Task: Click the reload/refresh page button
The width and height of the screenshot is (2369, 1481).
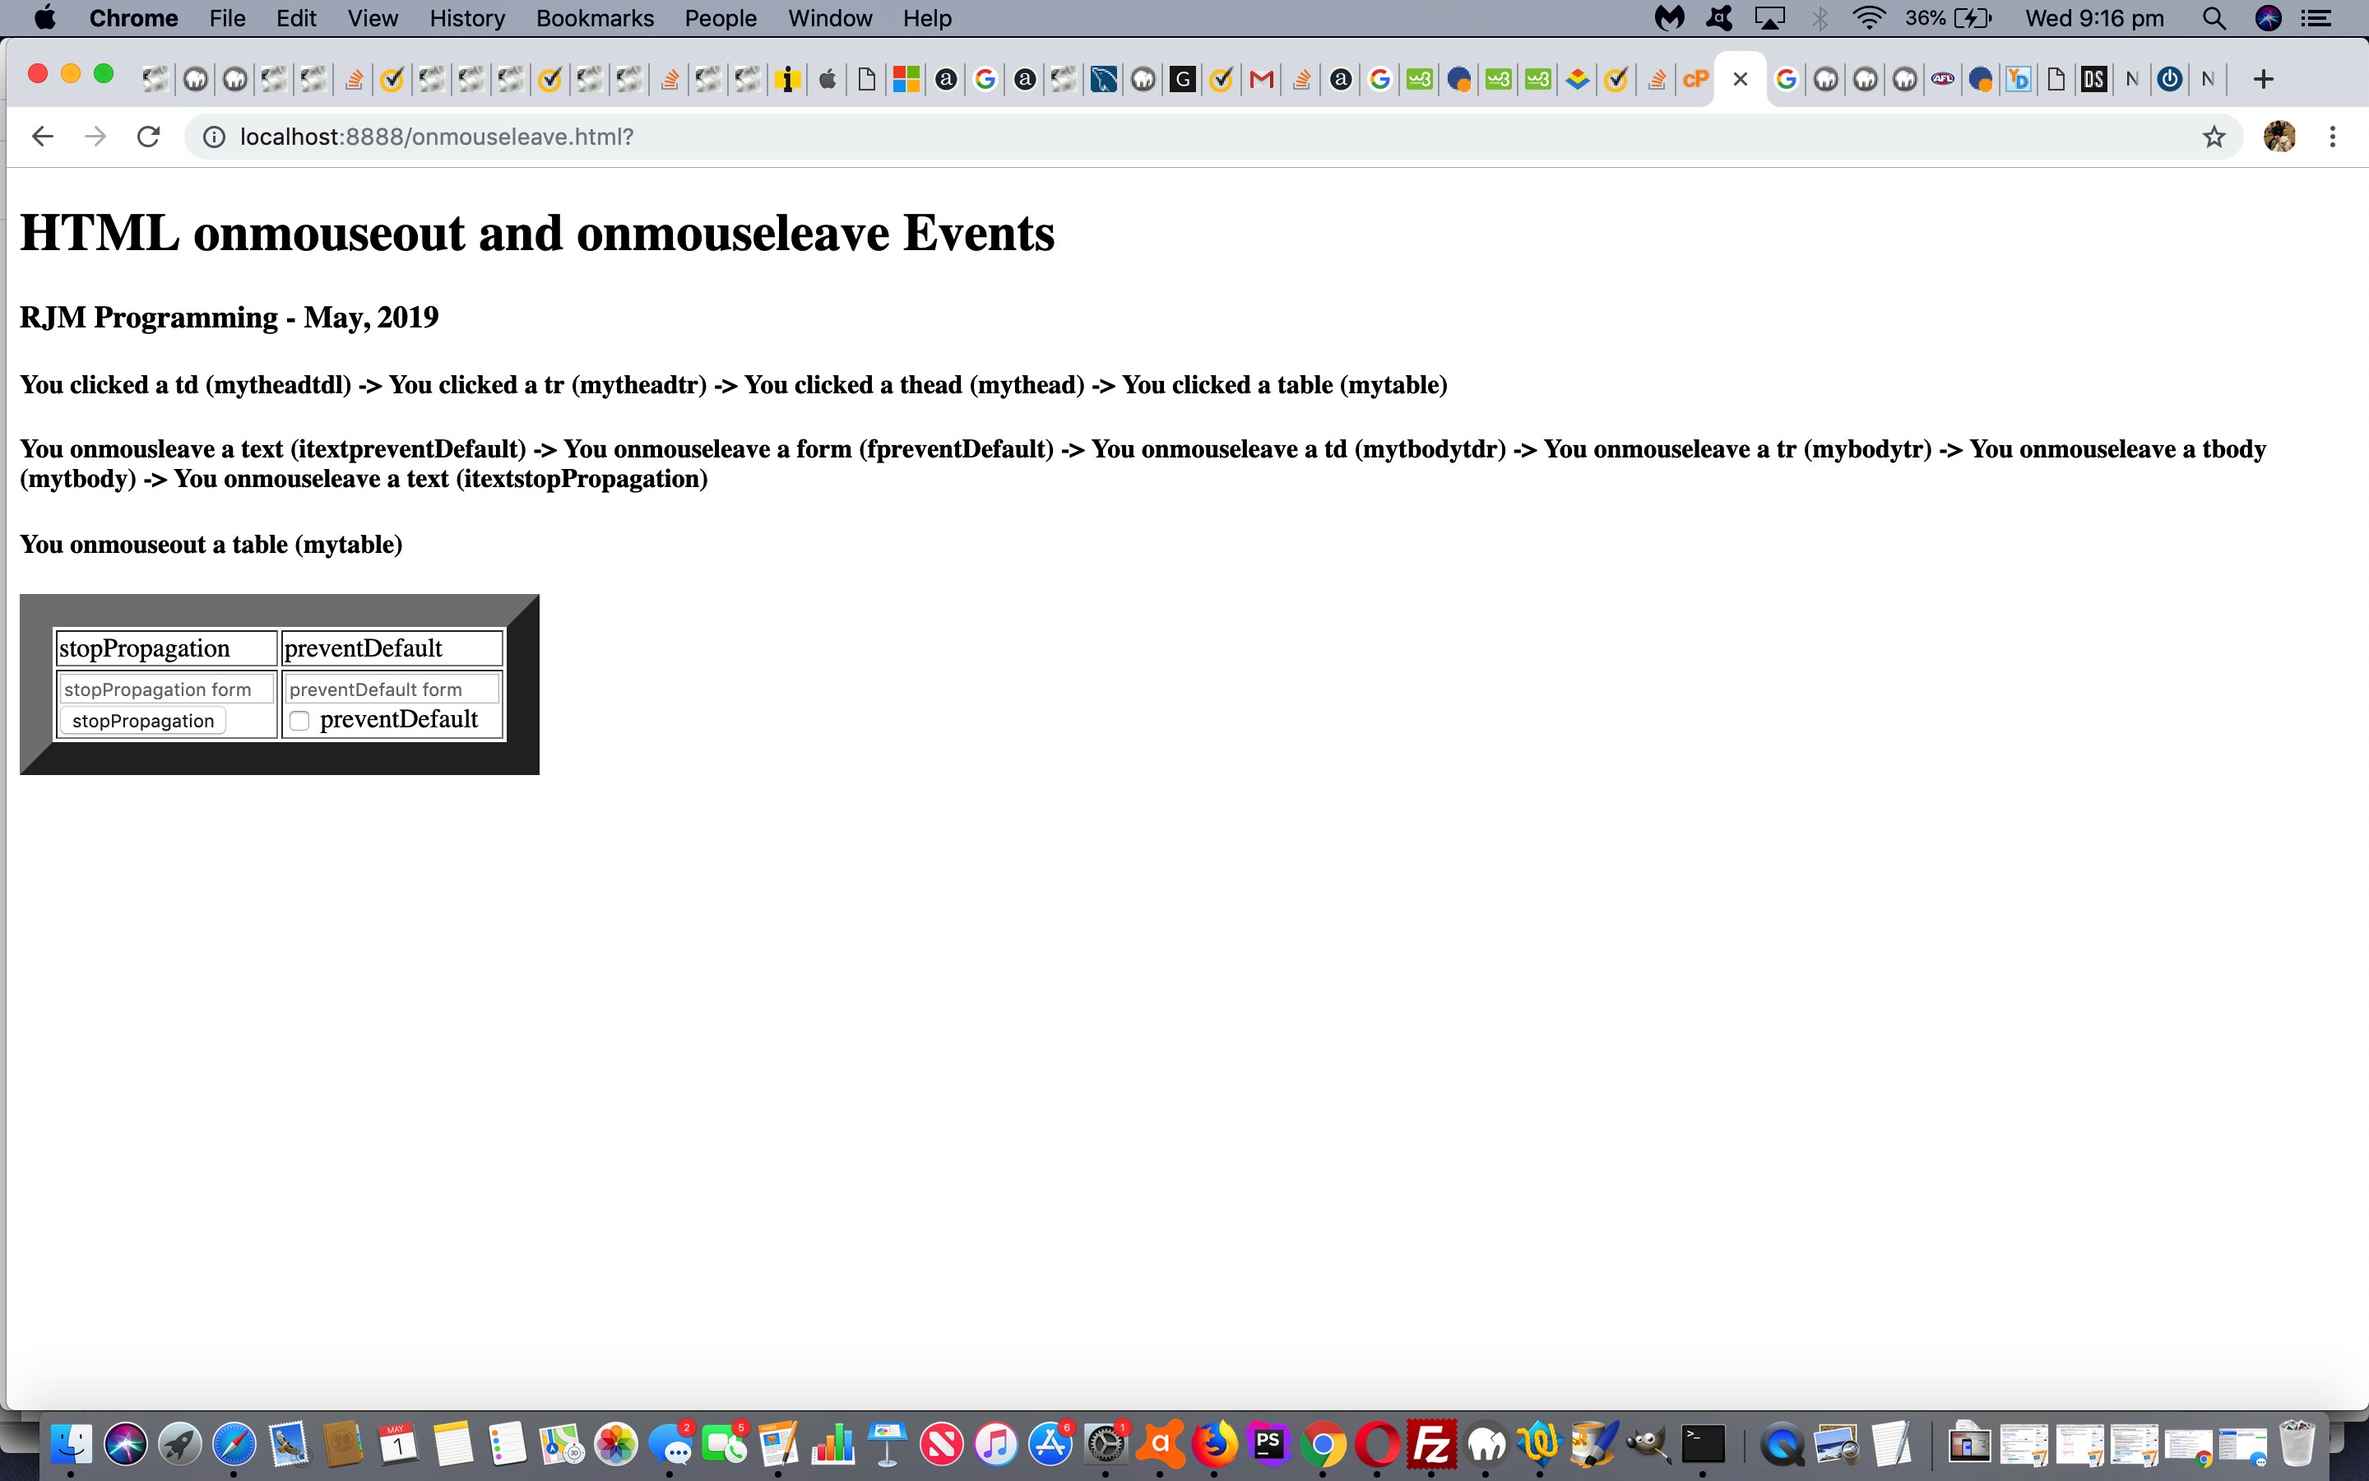Action: [x=148, y=137]
